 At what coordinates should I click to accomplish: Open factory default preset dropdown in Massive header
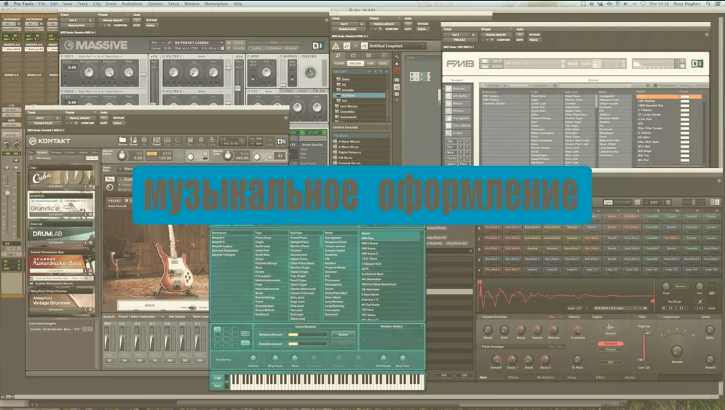(x=112, y=20)
